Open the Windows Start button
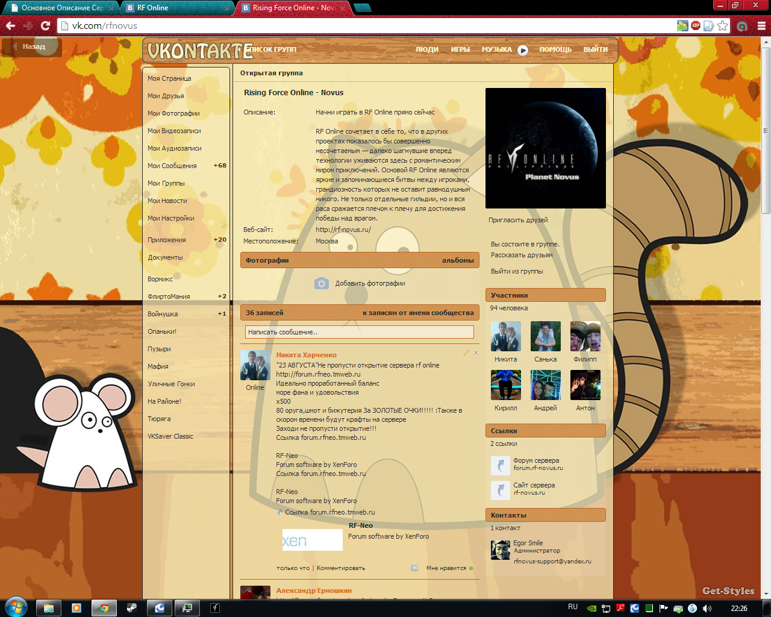Viewport: 771px width, 617px height. pos(16,607)
